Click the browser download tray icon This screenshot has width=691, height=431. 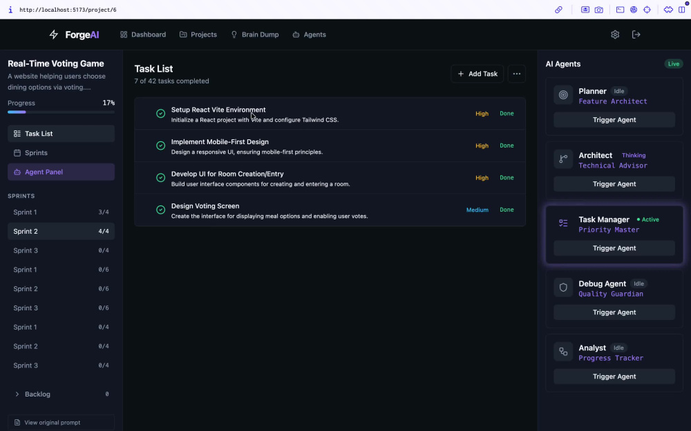pyautogui.click(x=585, y=10)
